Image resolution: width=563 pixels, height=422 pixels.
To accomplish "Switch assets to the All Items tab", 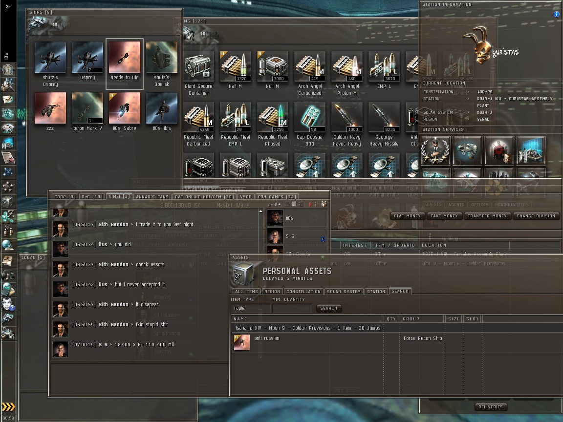I will (x=246, y=292).
